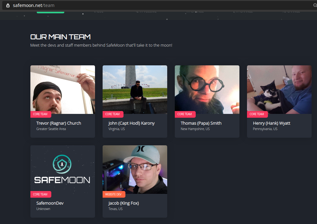Select the name Trevor (Ragnar) Church
Viewport: 317px width, 224px height.
[59, 123]
